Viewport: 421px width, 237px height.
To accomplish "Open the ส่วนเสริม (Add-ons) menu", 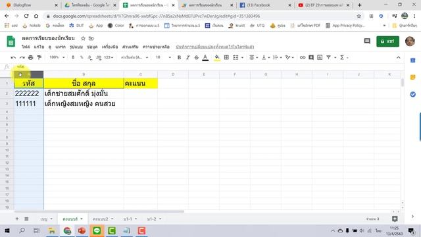I will click(130, 47).
